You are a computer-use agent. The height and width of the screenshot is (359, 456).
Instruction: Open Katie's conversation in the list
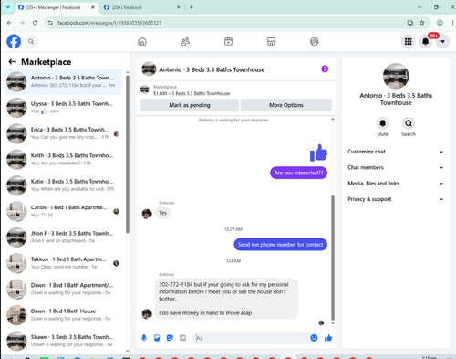[x=63, y=185]
